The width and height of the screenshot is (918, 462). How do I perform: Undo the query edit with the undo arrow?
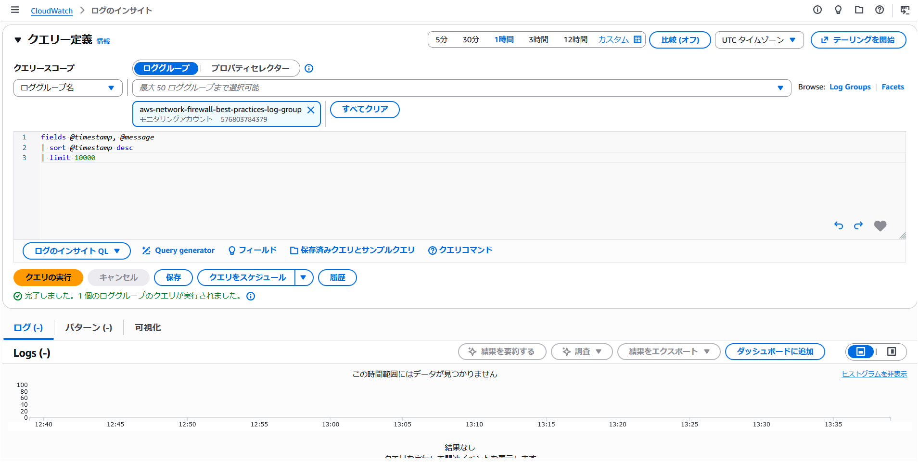tap(839, 225)
